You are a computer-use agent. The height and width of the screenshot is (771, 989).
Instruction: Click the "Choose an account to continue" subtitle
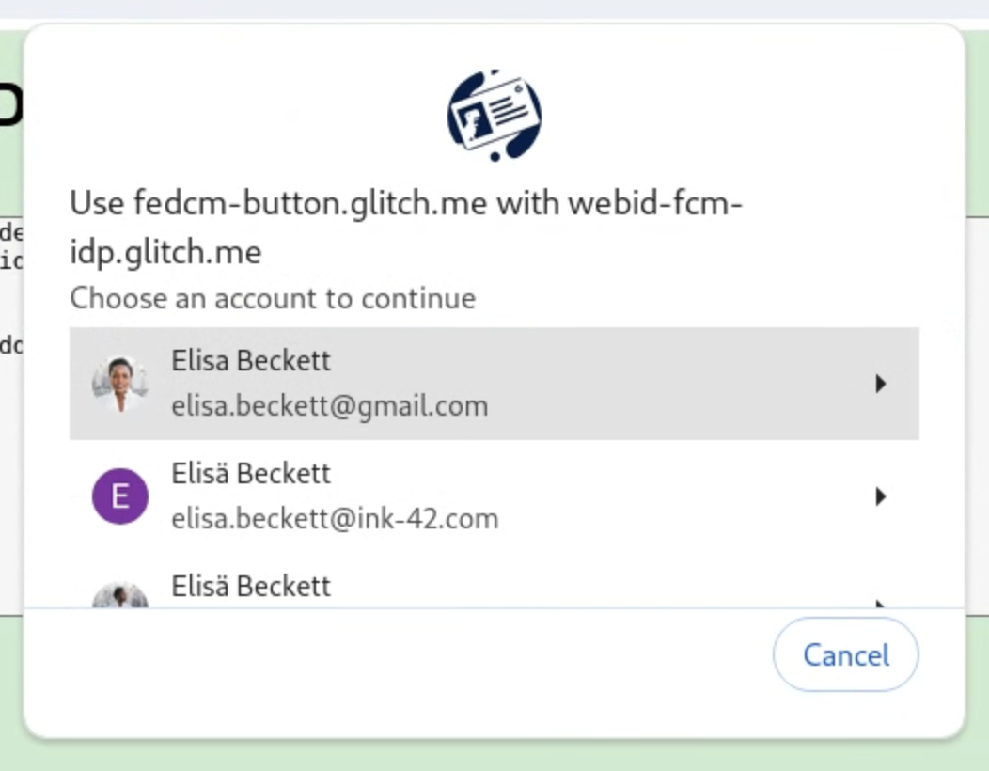(x=273, y=299)
